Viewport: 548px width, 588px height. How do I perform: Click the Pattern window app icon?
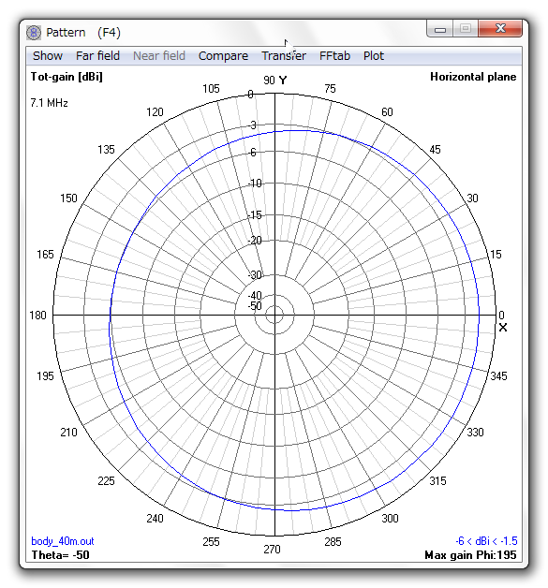tap(34, 33)
